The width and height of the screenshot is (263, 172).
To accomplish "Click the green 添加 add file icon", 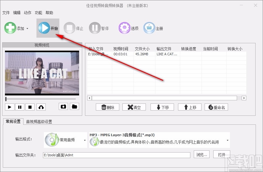I will coord(10,28).
